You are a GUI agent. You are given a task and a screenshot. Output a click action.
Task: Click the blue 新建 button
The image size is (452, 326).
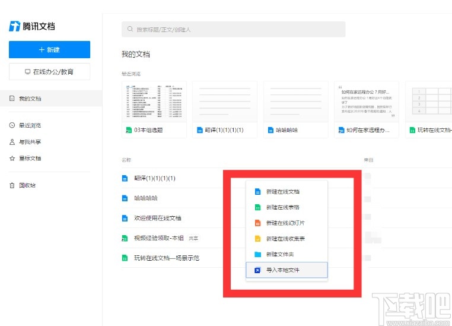pyautogui.click(x=49, y=50)
